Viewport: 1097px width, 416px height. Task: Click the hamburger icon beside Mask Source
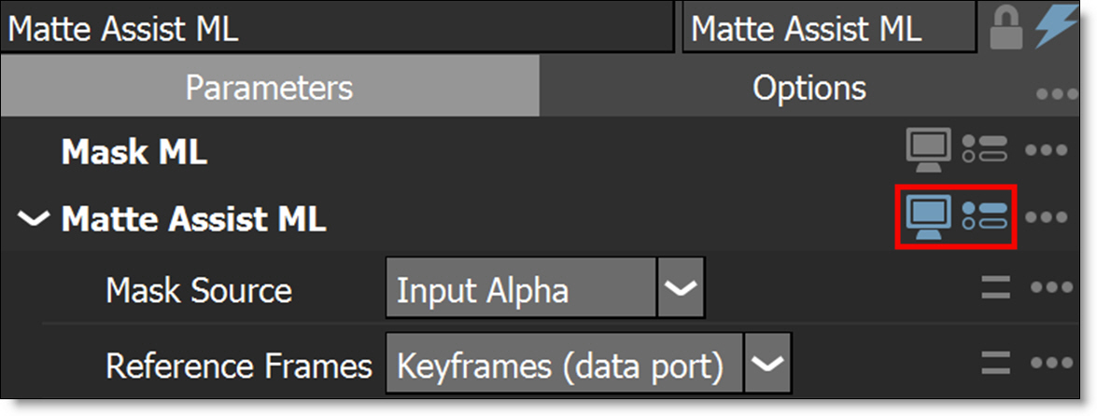[996, 287]
